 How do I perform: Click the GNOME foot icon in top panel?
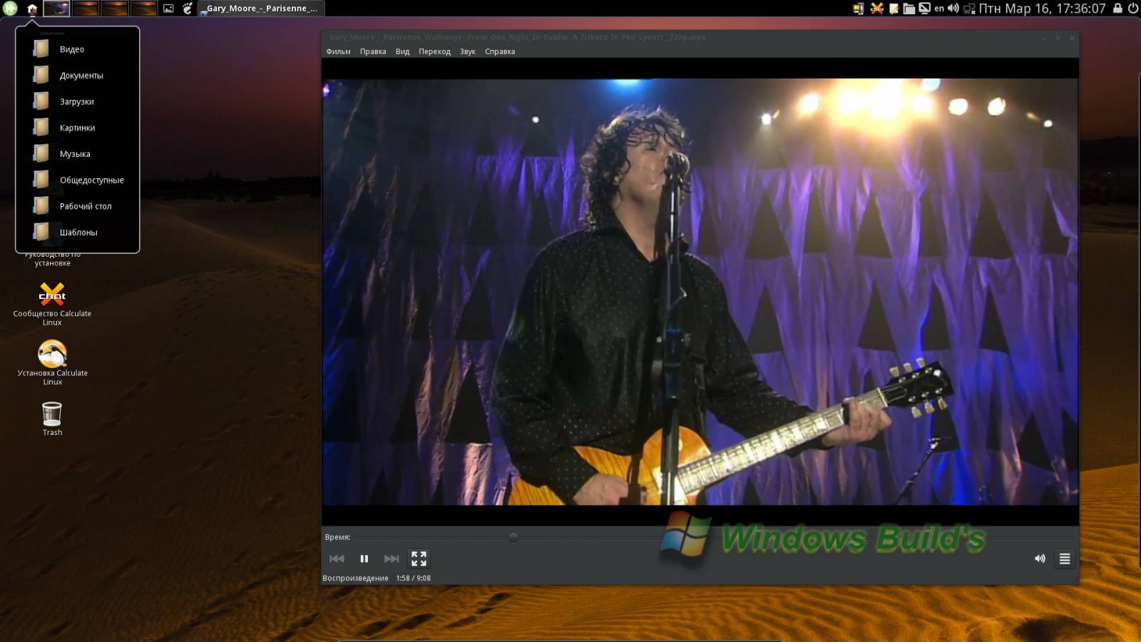pos(188,9)
